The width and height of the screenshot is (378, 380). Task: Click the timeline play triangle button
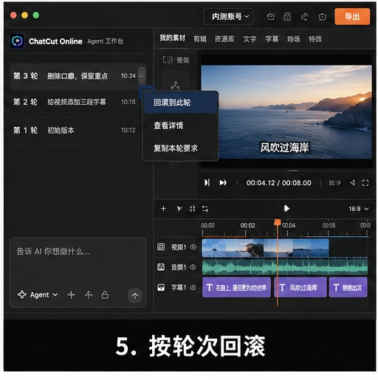pyautogui.click(x=286, y=208)
